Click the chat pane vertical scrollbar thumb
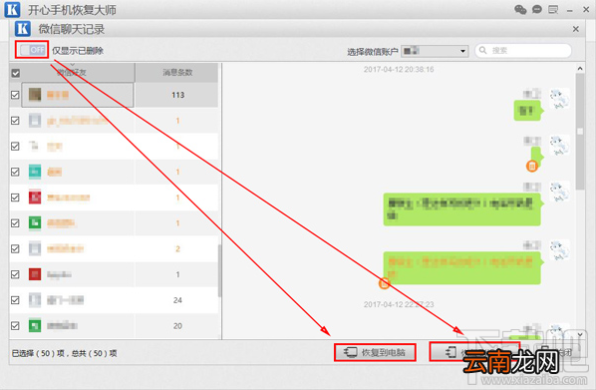Image resolution: width=596 pixels, height=390 pixels. click(x=580, y=132)
